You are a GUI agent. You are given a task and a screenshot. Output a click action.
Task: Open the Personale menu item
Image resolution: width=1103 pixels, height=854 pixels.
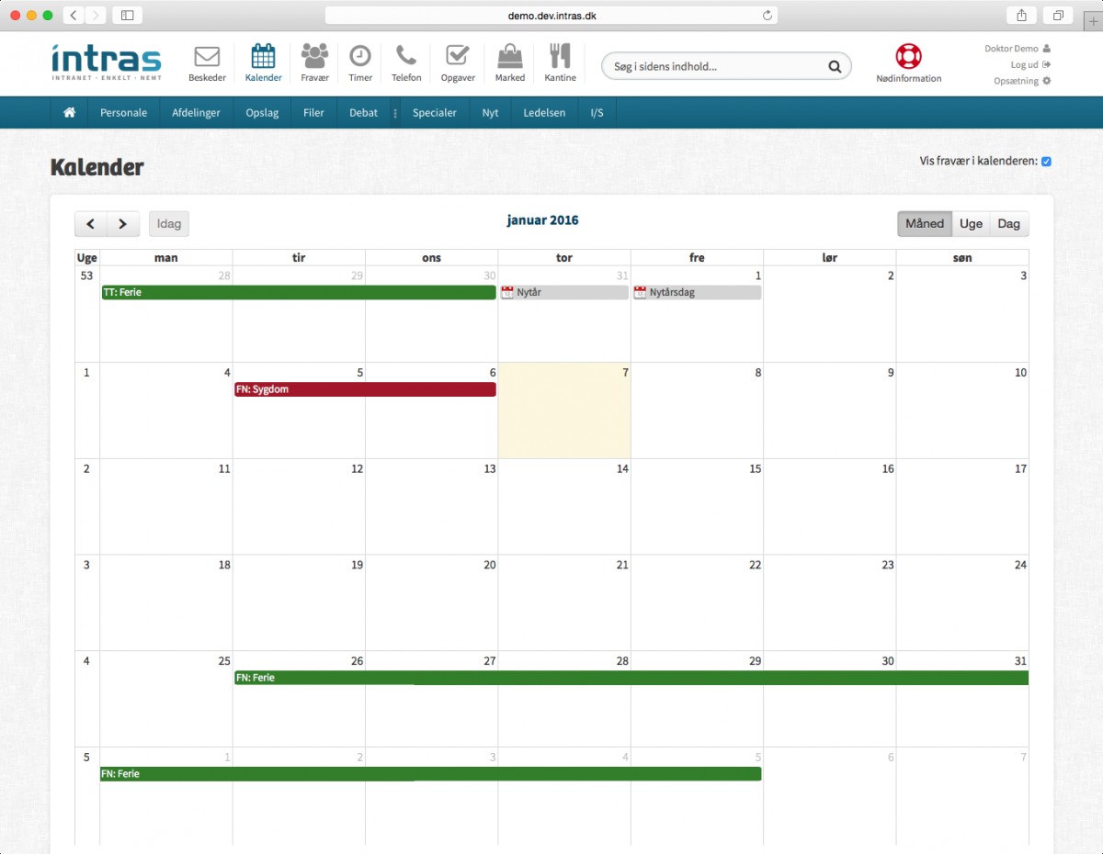[x=123, y=113]
